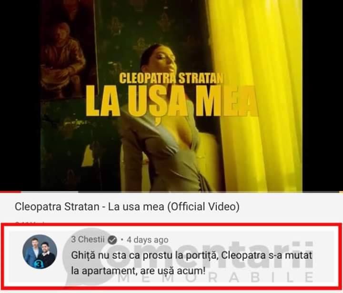Click the 'CLEOPATRA STRATAN' overlay text
This screenshot has width=343, height=293.
[x=171, y=78]
